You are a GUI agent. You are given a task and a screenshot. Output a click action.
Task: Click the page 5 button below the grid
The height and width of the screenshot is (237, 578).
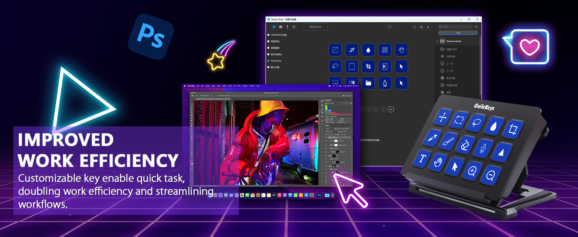(376, 109)
